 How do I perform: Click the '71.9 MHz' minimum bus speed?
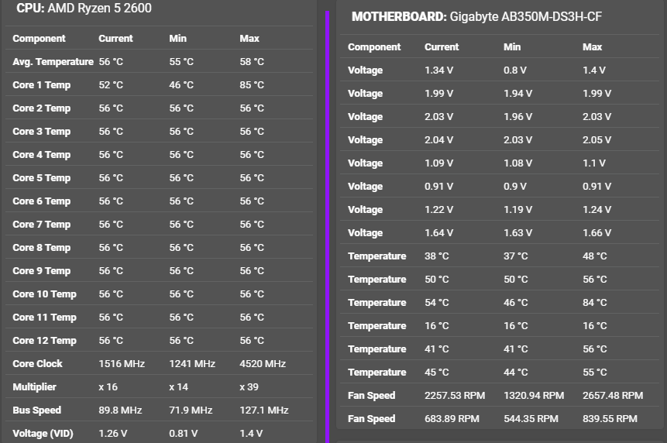coord(191,410)
